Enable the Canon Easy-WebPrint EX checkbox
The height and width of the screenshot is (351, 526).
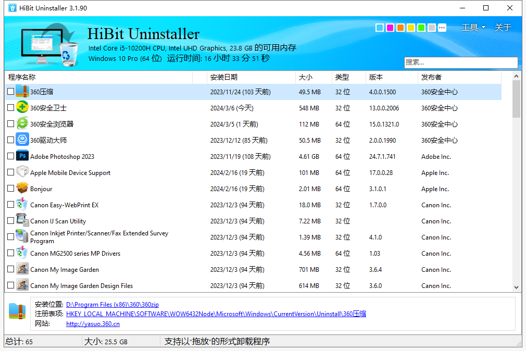tap(10, 204)
